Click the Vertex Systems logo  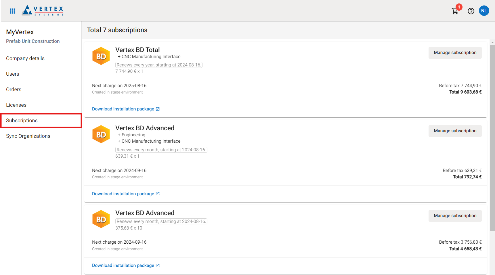tap(43, 11)
